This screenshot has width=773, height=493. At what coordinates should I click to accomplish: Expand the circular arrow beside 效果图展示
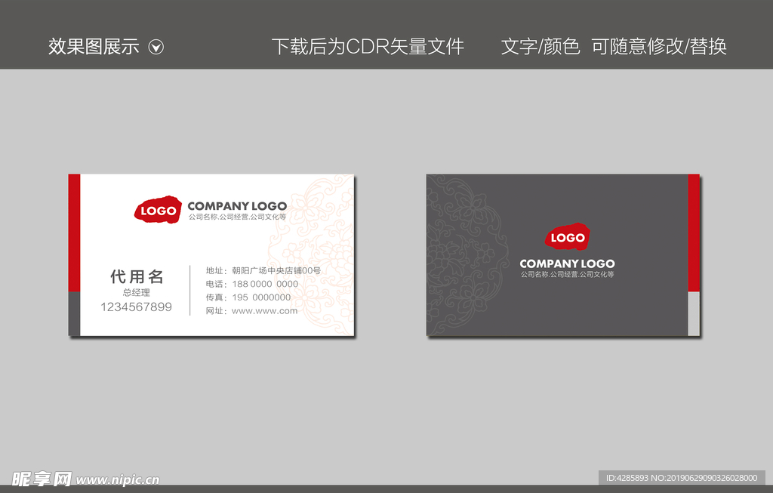(156, 46)
